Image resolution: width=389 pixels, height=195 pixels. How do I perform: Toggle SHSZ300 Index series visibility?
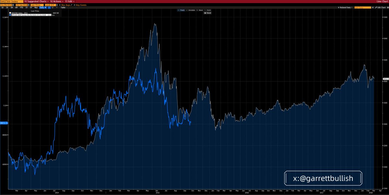pos(10,13)
